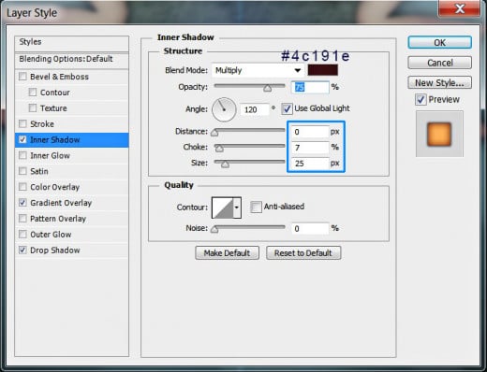Click the Size value field
487x372 pixels.
click(310, 164)
